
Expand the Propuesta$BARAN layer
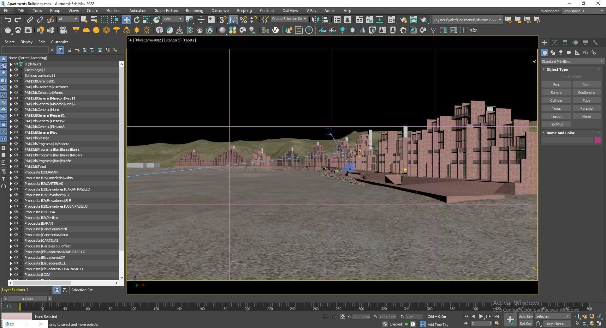click(x=11, y=223)
